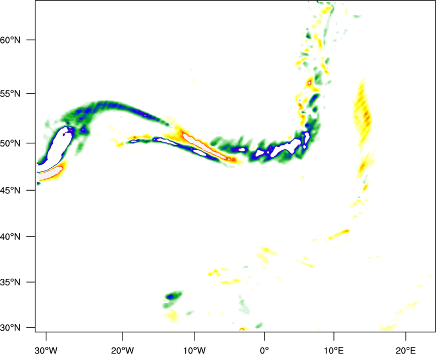The width and height of the screenshot is (436, 354).
Task: Click the 30°N latitude label
Action: point(10,328)
